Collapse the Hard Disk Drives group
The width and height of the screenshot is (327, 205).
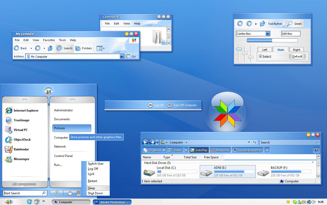(313, 162)
